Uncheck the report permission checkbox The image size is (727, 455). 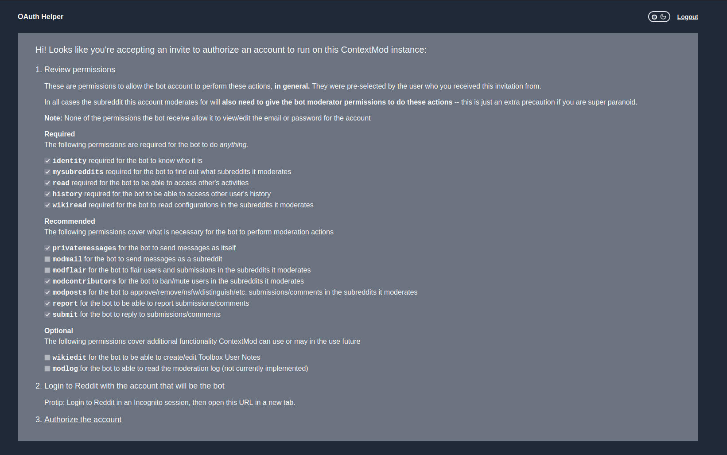point(47,303)
